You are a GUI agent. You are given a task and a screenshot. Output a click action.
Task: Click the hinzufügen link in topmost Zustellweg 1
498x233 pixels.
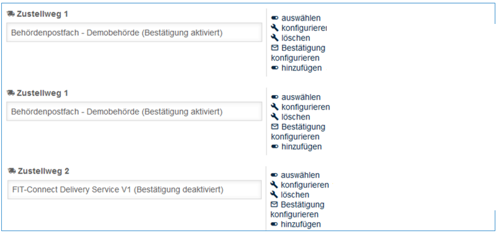point(302,68)
